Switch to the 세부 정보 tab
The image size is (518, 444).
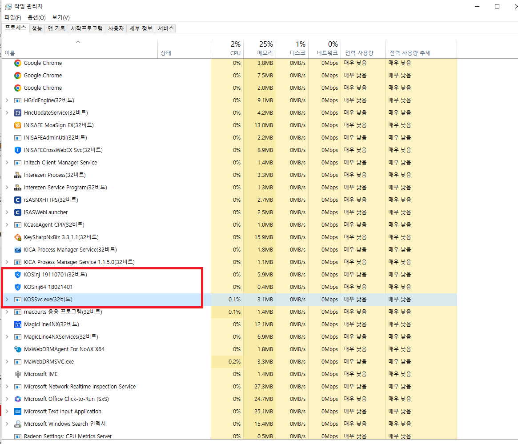click(x=141, y=29)
